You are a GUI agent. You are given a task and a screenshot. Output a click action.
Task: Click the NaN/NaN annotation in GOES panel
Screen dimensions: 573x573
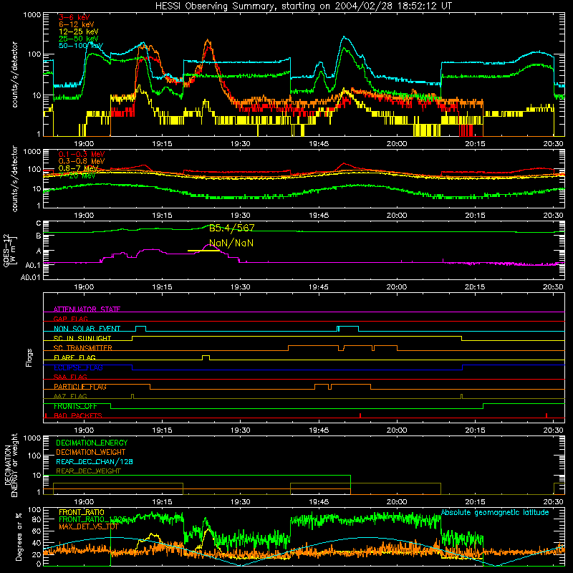pos(231,243)
